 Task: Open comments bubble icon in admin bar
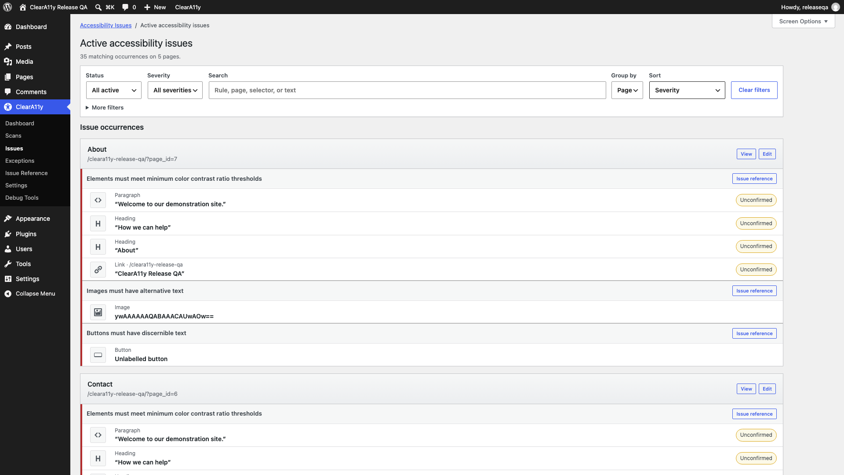pyautogui.click(x=125, y=7)
